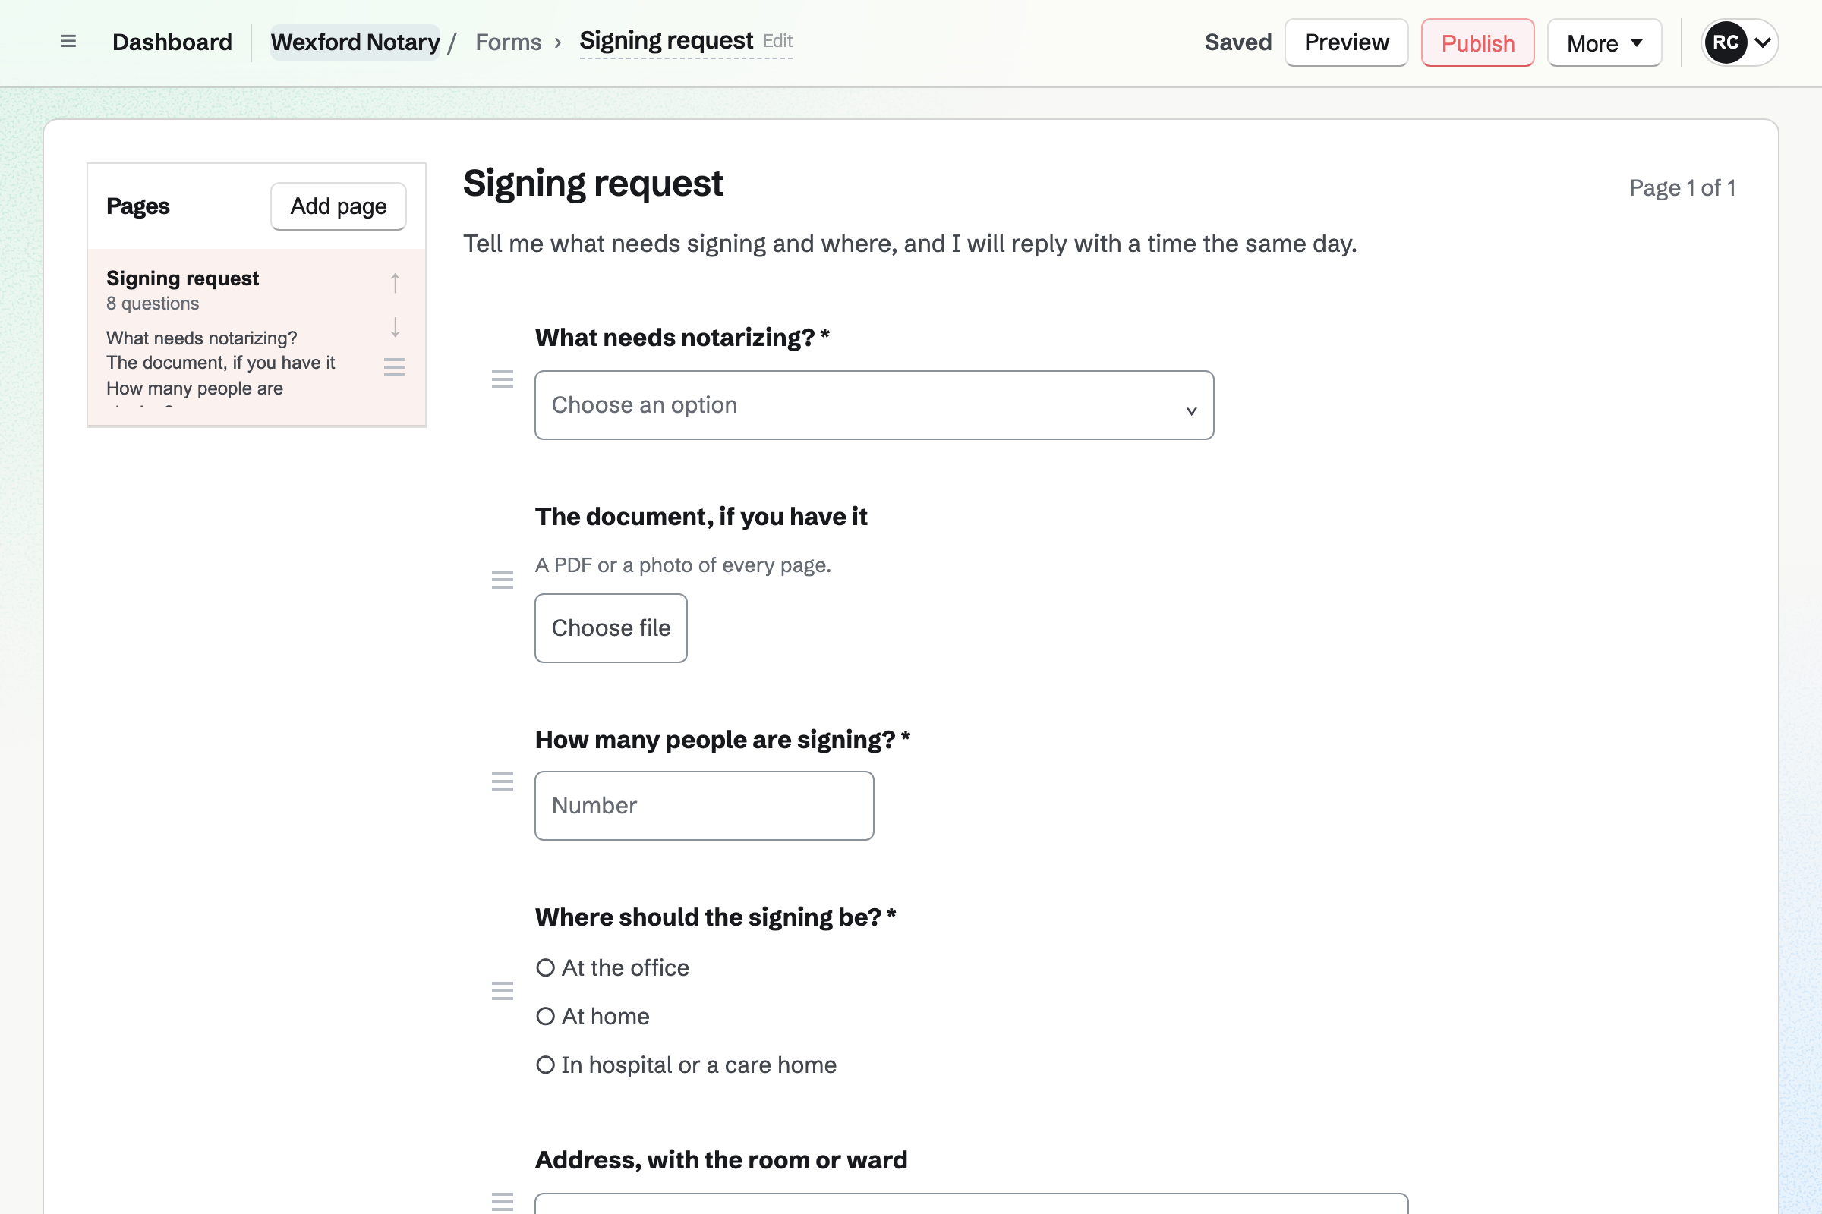Click drag handle beside Address question
This screenshot has width=1822, height=1214.
tap(503, 1202)
